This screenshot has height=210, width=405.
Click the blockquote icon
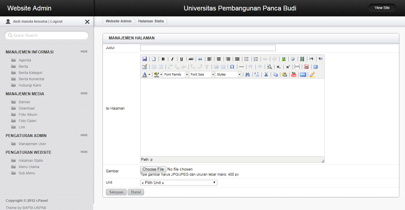point(200,59)
